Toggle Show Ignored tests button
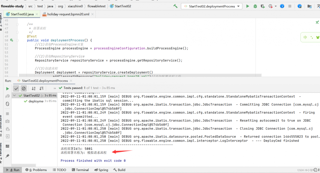The width and height of the screenshot is (320, 173). point(23,88)
